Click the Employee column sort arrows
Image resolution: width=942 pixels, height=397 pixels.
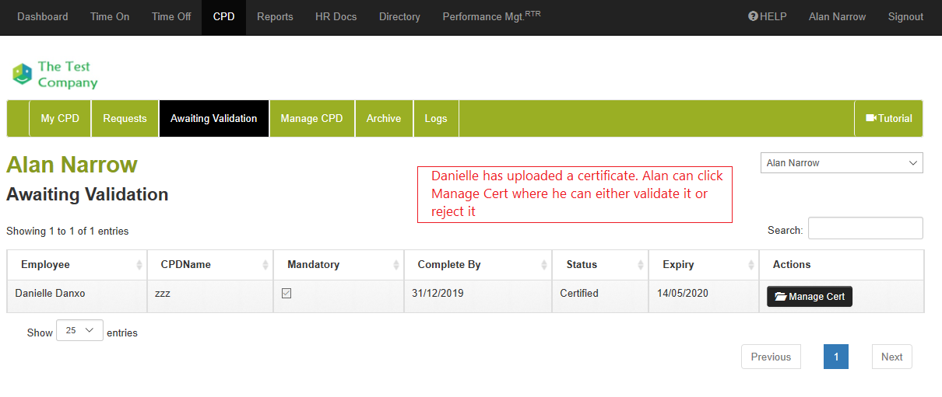pyautogui.click(x=139, y=265)
